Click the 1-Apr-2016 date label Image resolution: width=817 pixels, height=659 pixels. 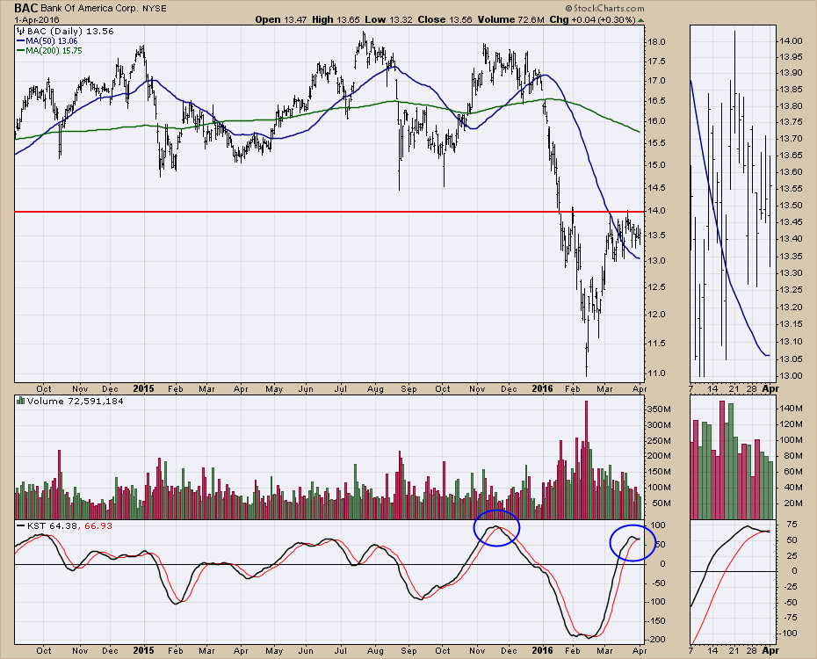pos(37,20)
